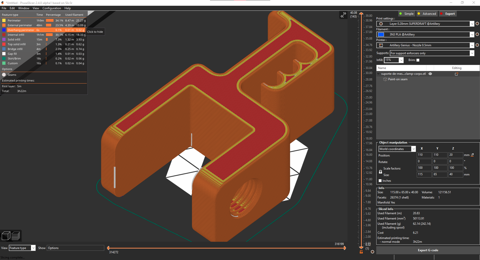Click the vertical slider lock icon
480x260 pixels.
361,252
